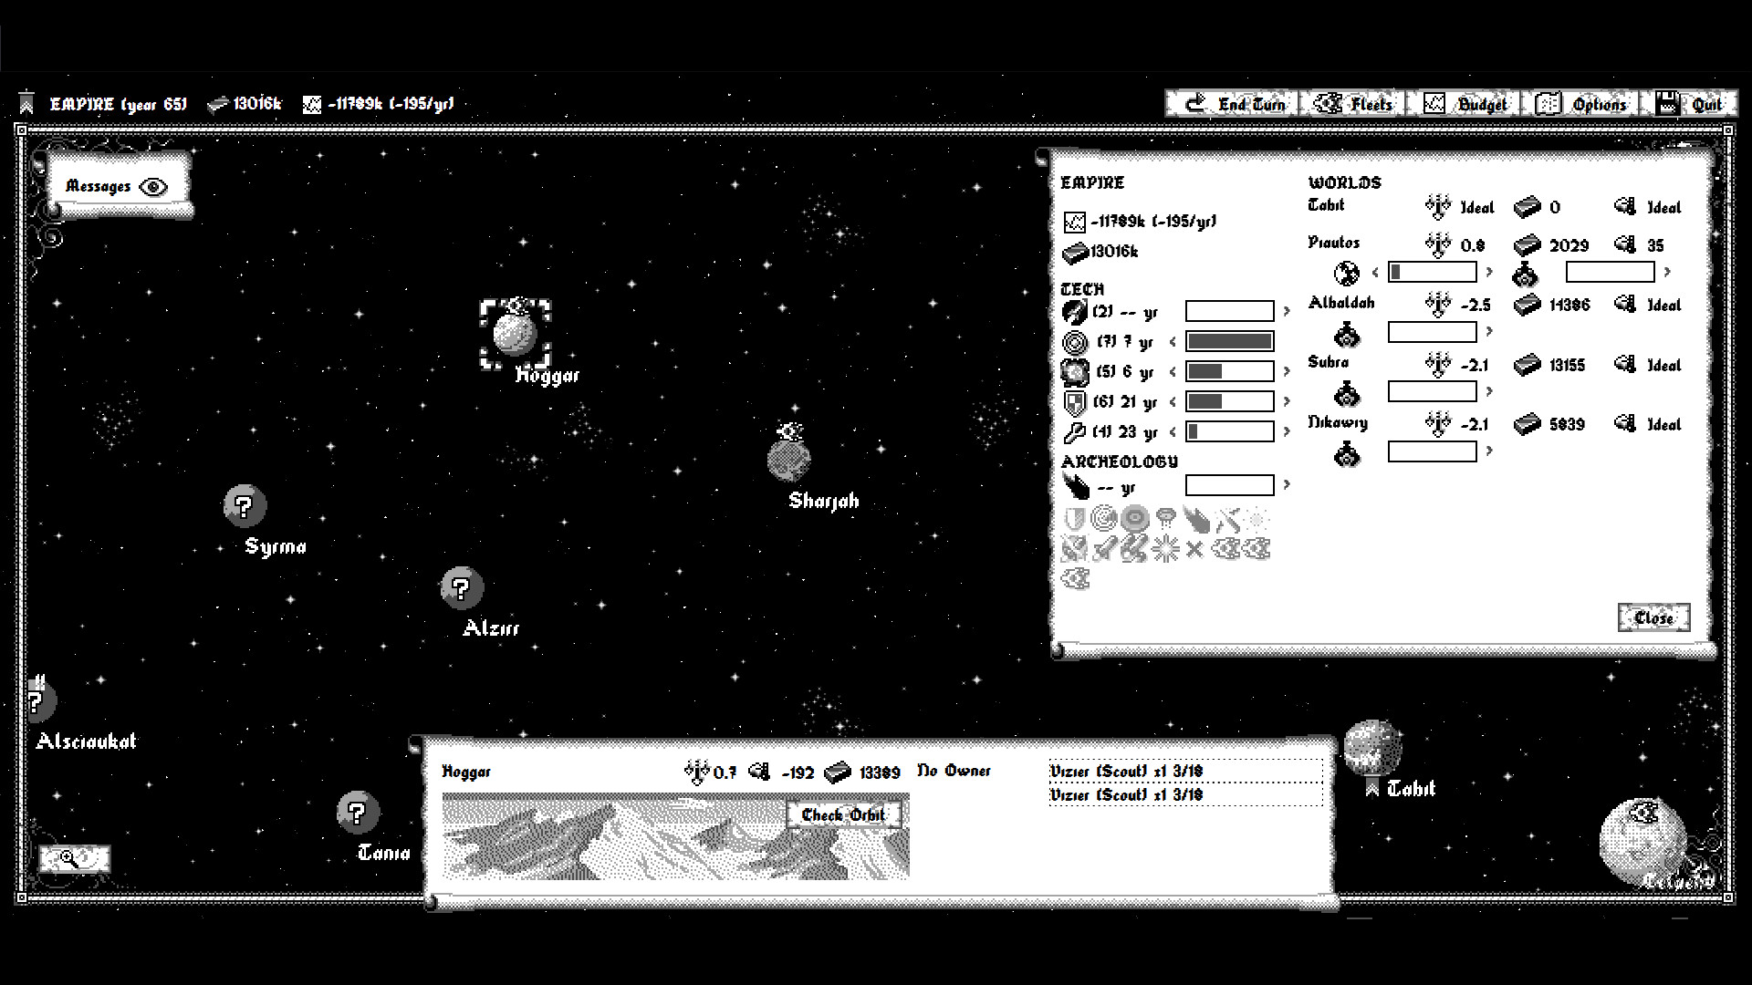Select the weapons tech research icon
Viewport: 1752px width, 985px height.
[1073, 310]
